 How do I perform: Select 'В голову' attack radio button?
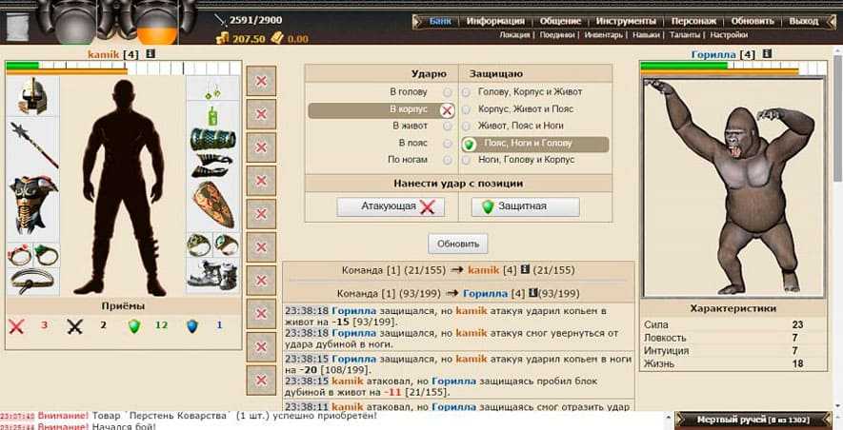[x=448, y=92]
